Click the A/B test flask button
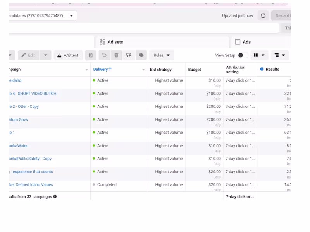 click(68, 55)
